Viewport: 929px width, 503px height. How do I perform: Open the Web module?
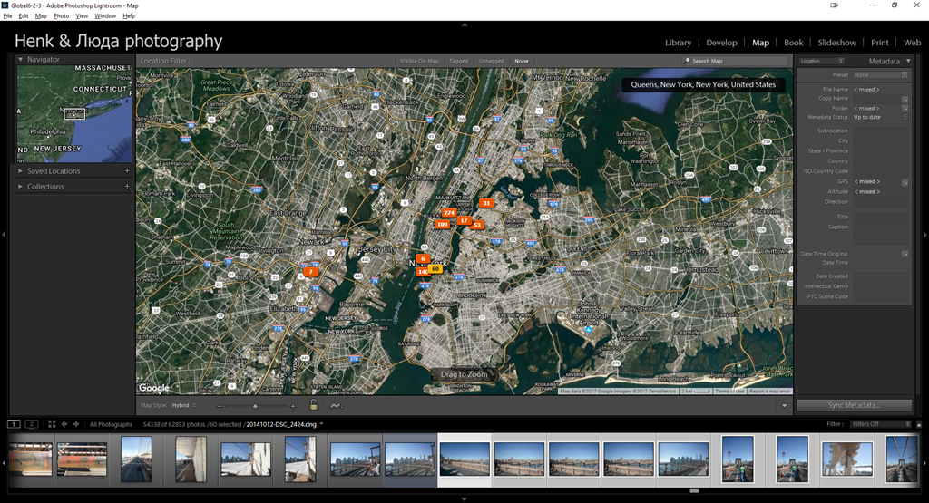click(x=912, y=43)
